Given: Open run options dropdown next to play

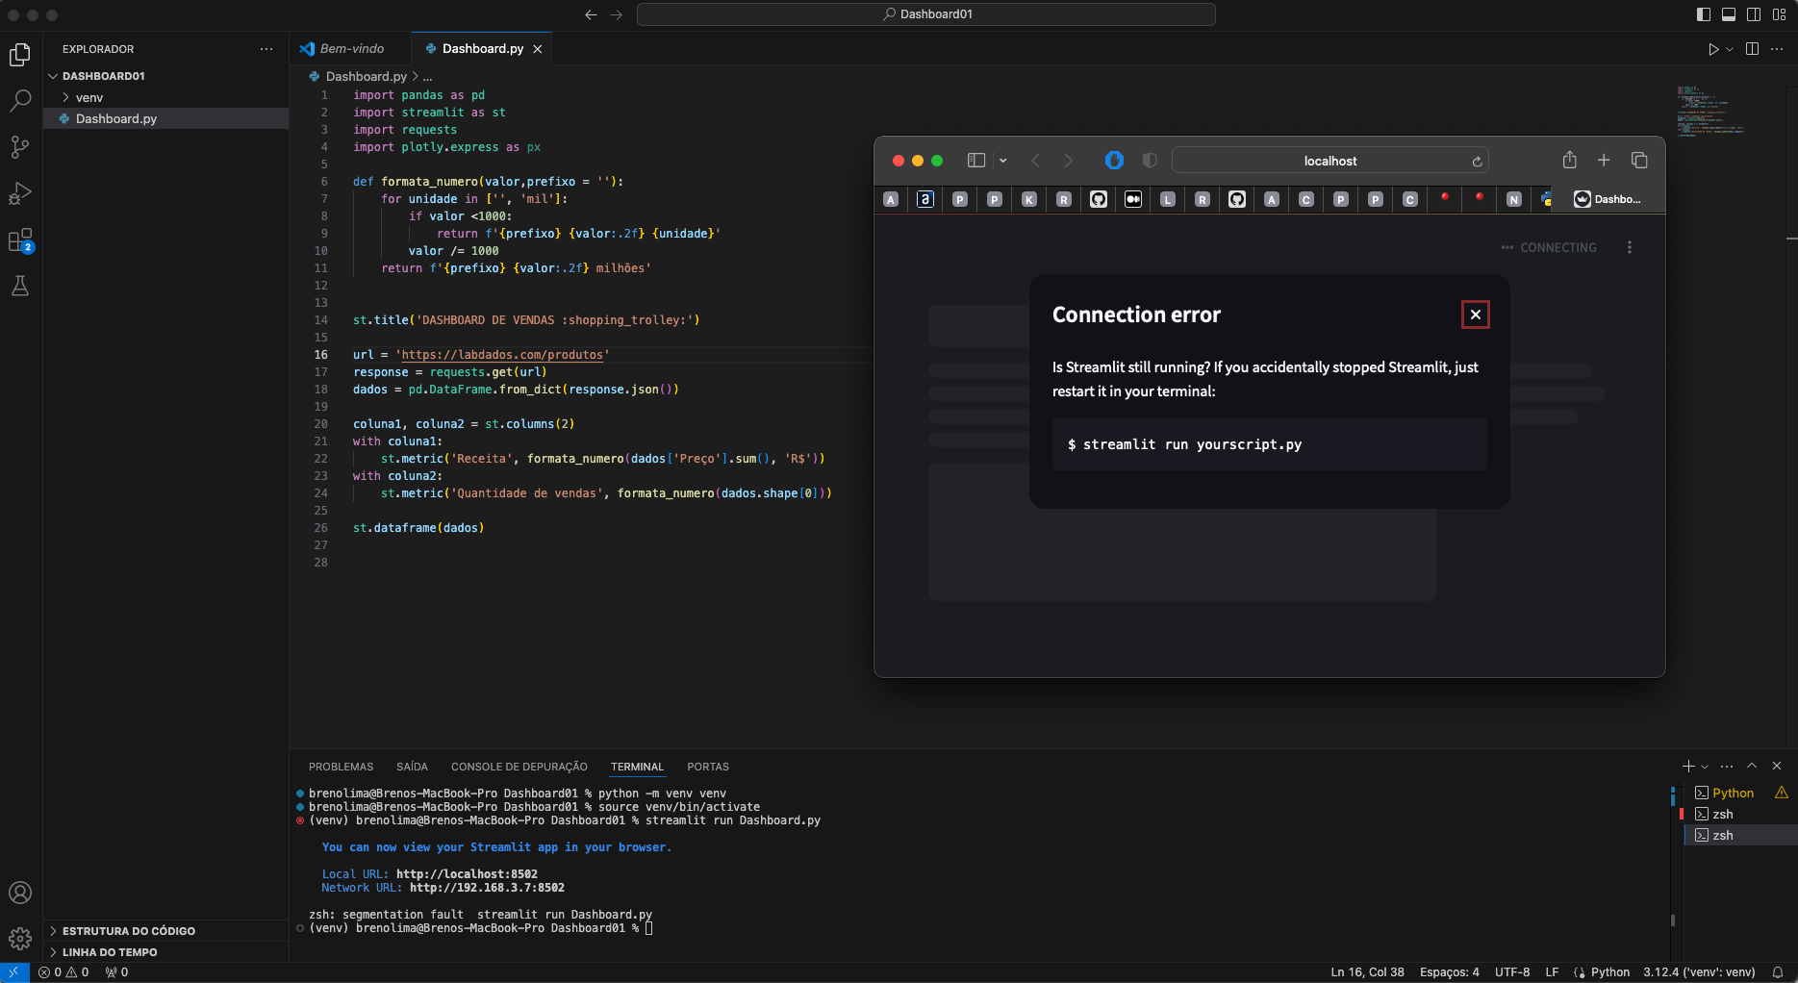Looking at the screenshot, I should (1730, 49).
